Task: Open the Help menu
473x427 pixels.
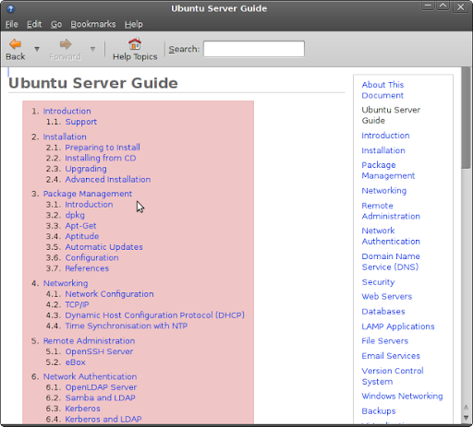Action: (134, 24)
